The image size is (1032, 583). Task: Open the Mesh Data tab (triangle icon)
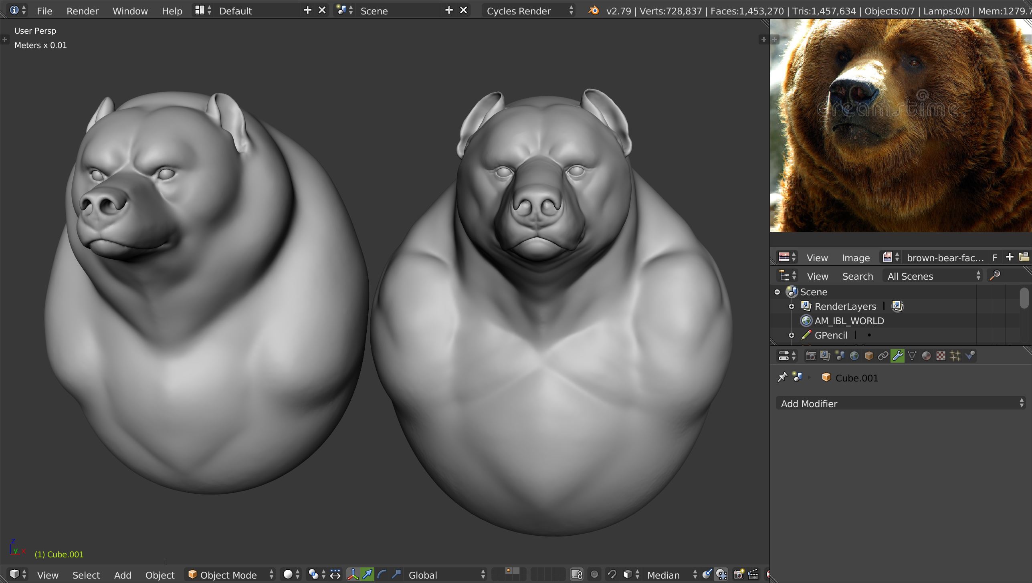pos(912,356)
